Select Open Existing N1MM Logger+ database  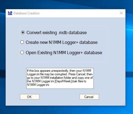click(x=61, y=53)
